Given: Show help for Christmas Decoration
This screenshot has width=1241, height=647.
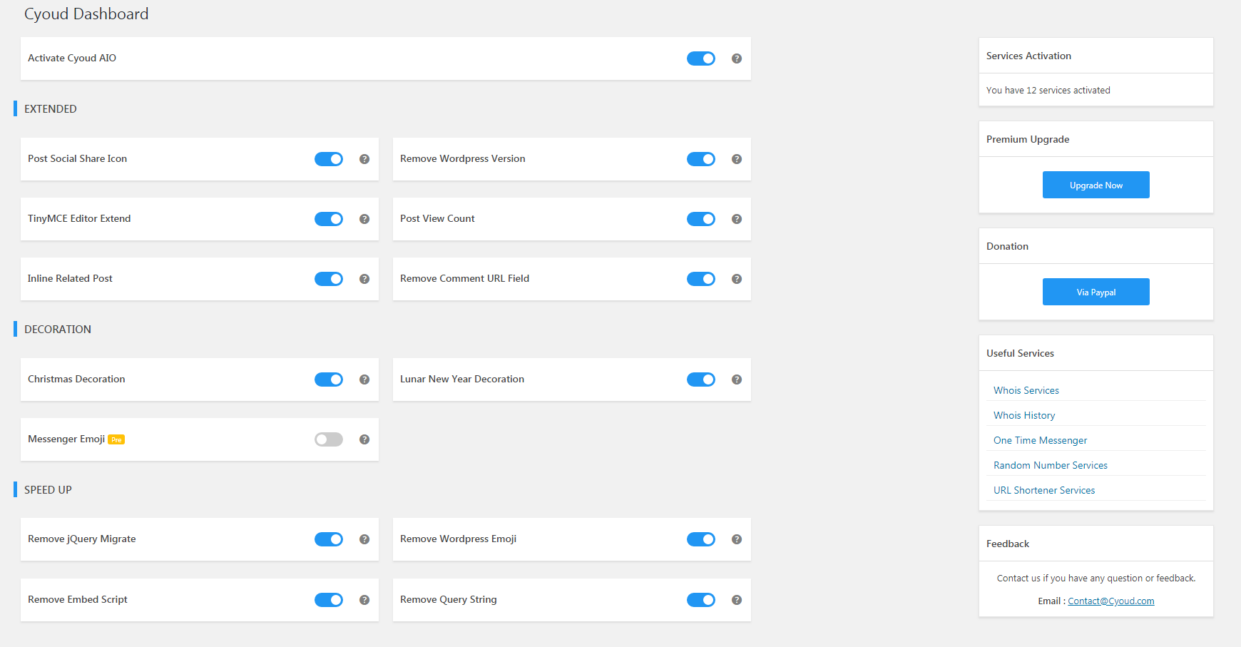Looking at the screenshot, I should (x=364, y=379).
